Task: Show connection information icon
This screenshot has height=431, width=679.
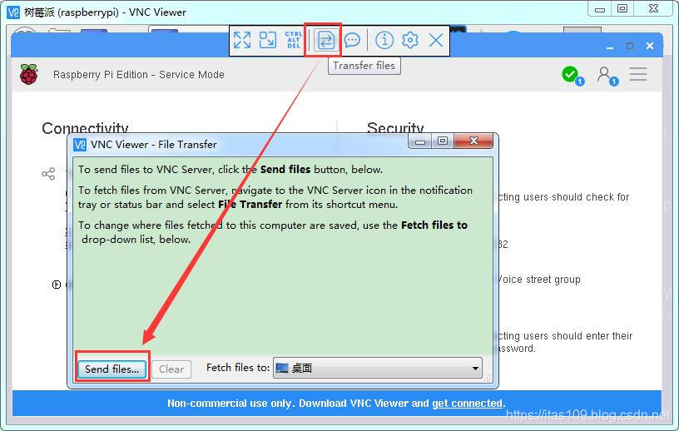Action: coord(384,40)
